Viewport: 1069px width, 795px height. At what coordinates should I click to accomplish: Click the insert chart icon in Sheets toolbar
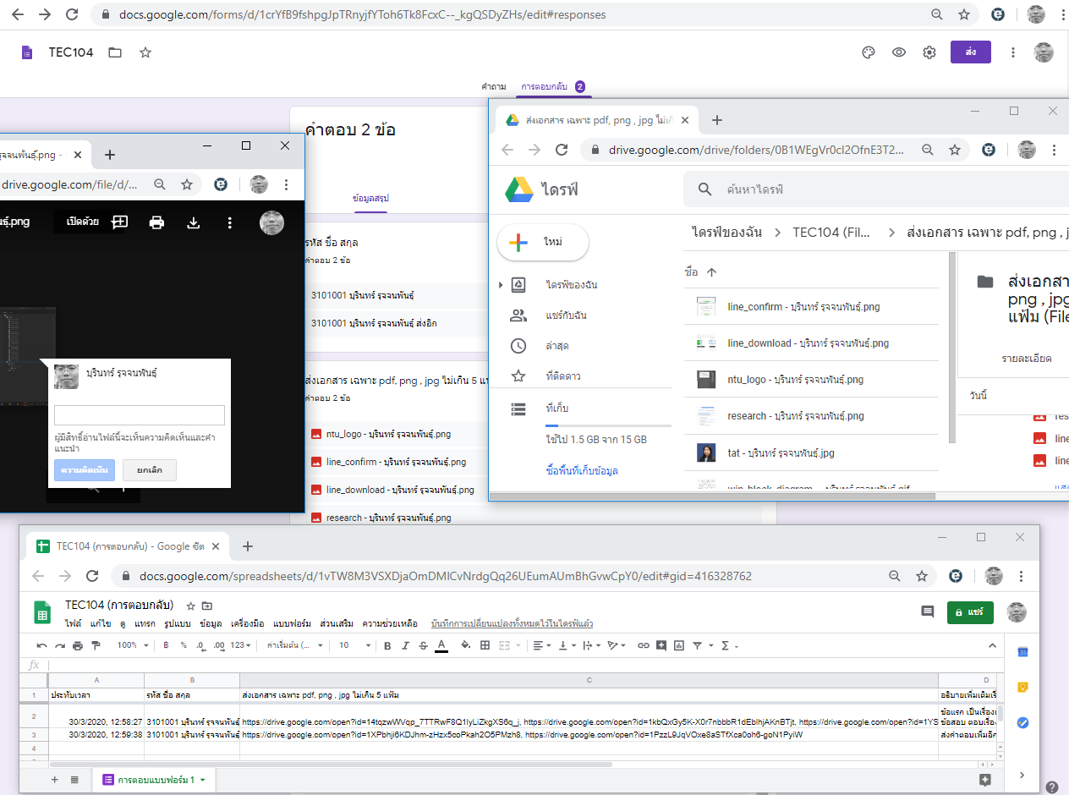pyautogui.click(x=679, y=645)
